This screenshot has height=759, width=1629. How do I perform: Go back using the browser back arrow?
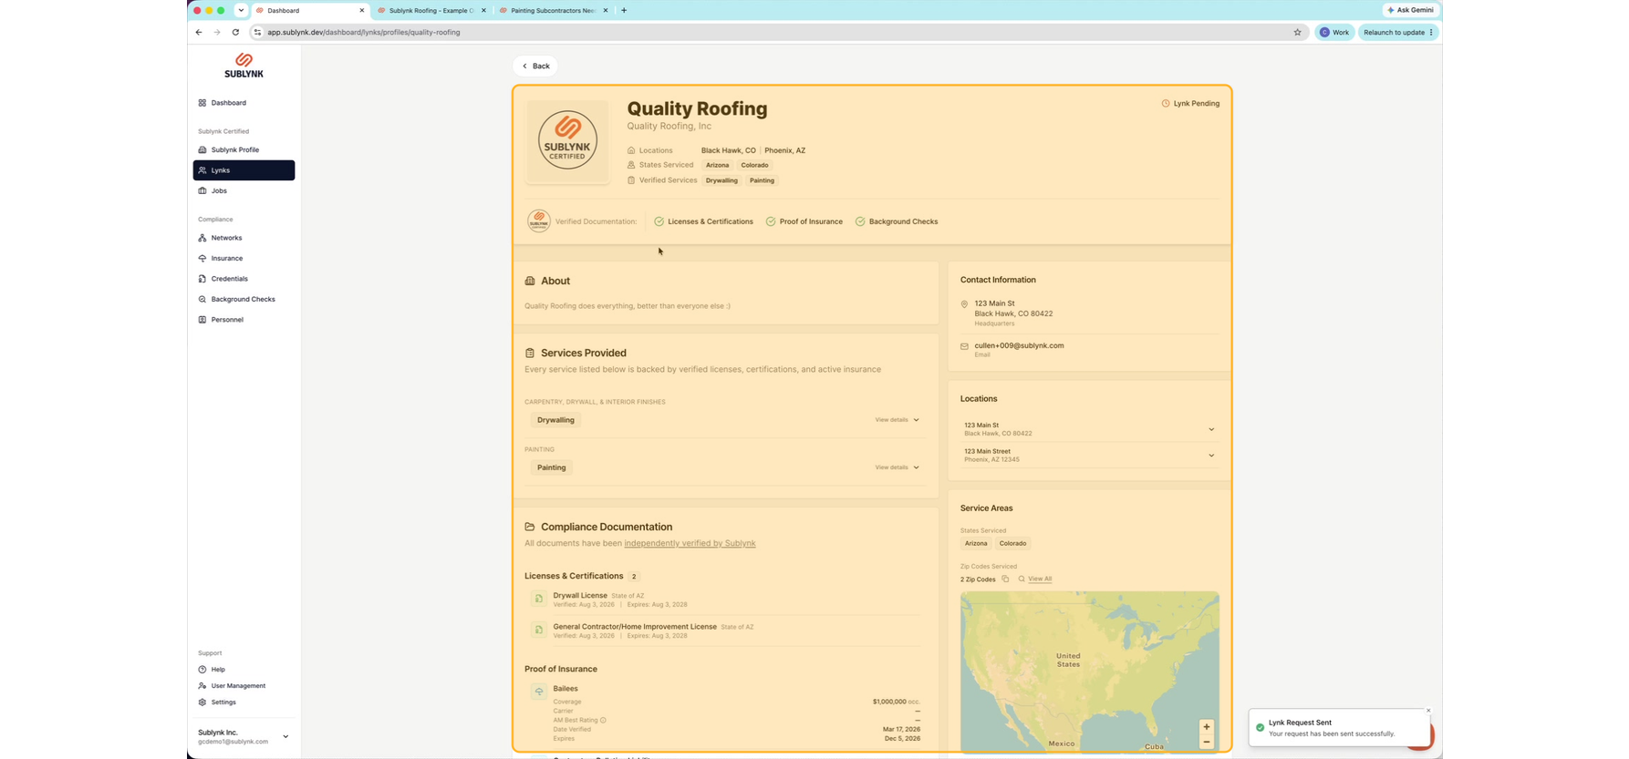[x=199, y=32]
